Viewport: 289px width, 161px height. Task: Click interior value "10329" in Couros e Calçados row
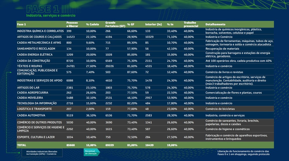coord(149,37)
